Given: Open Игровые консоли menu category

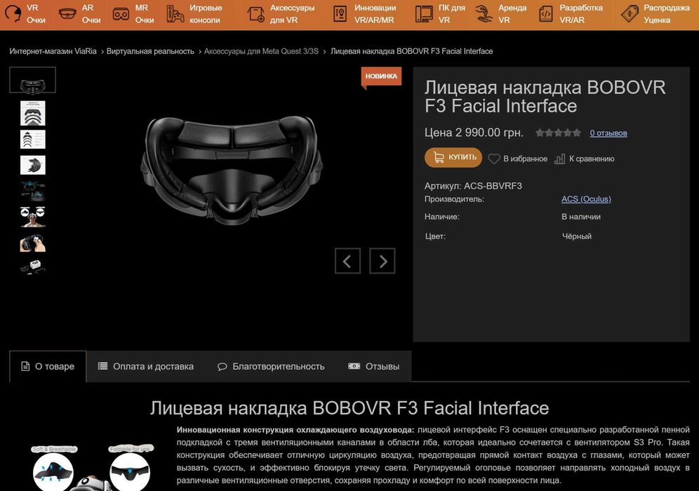Looking at the screenshot, I should (x=194, y=14).
